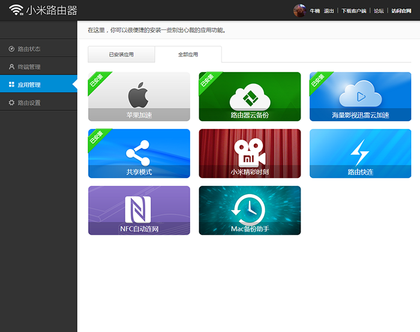Click the logout link (退出)
This screenshot has width=420, height=332.
[x=329, y=11]
